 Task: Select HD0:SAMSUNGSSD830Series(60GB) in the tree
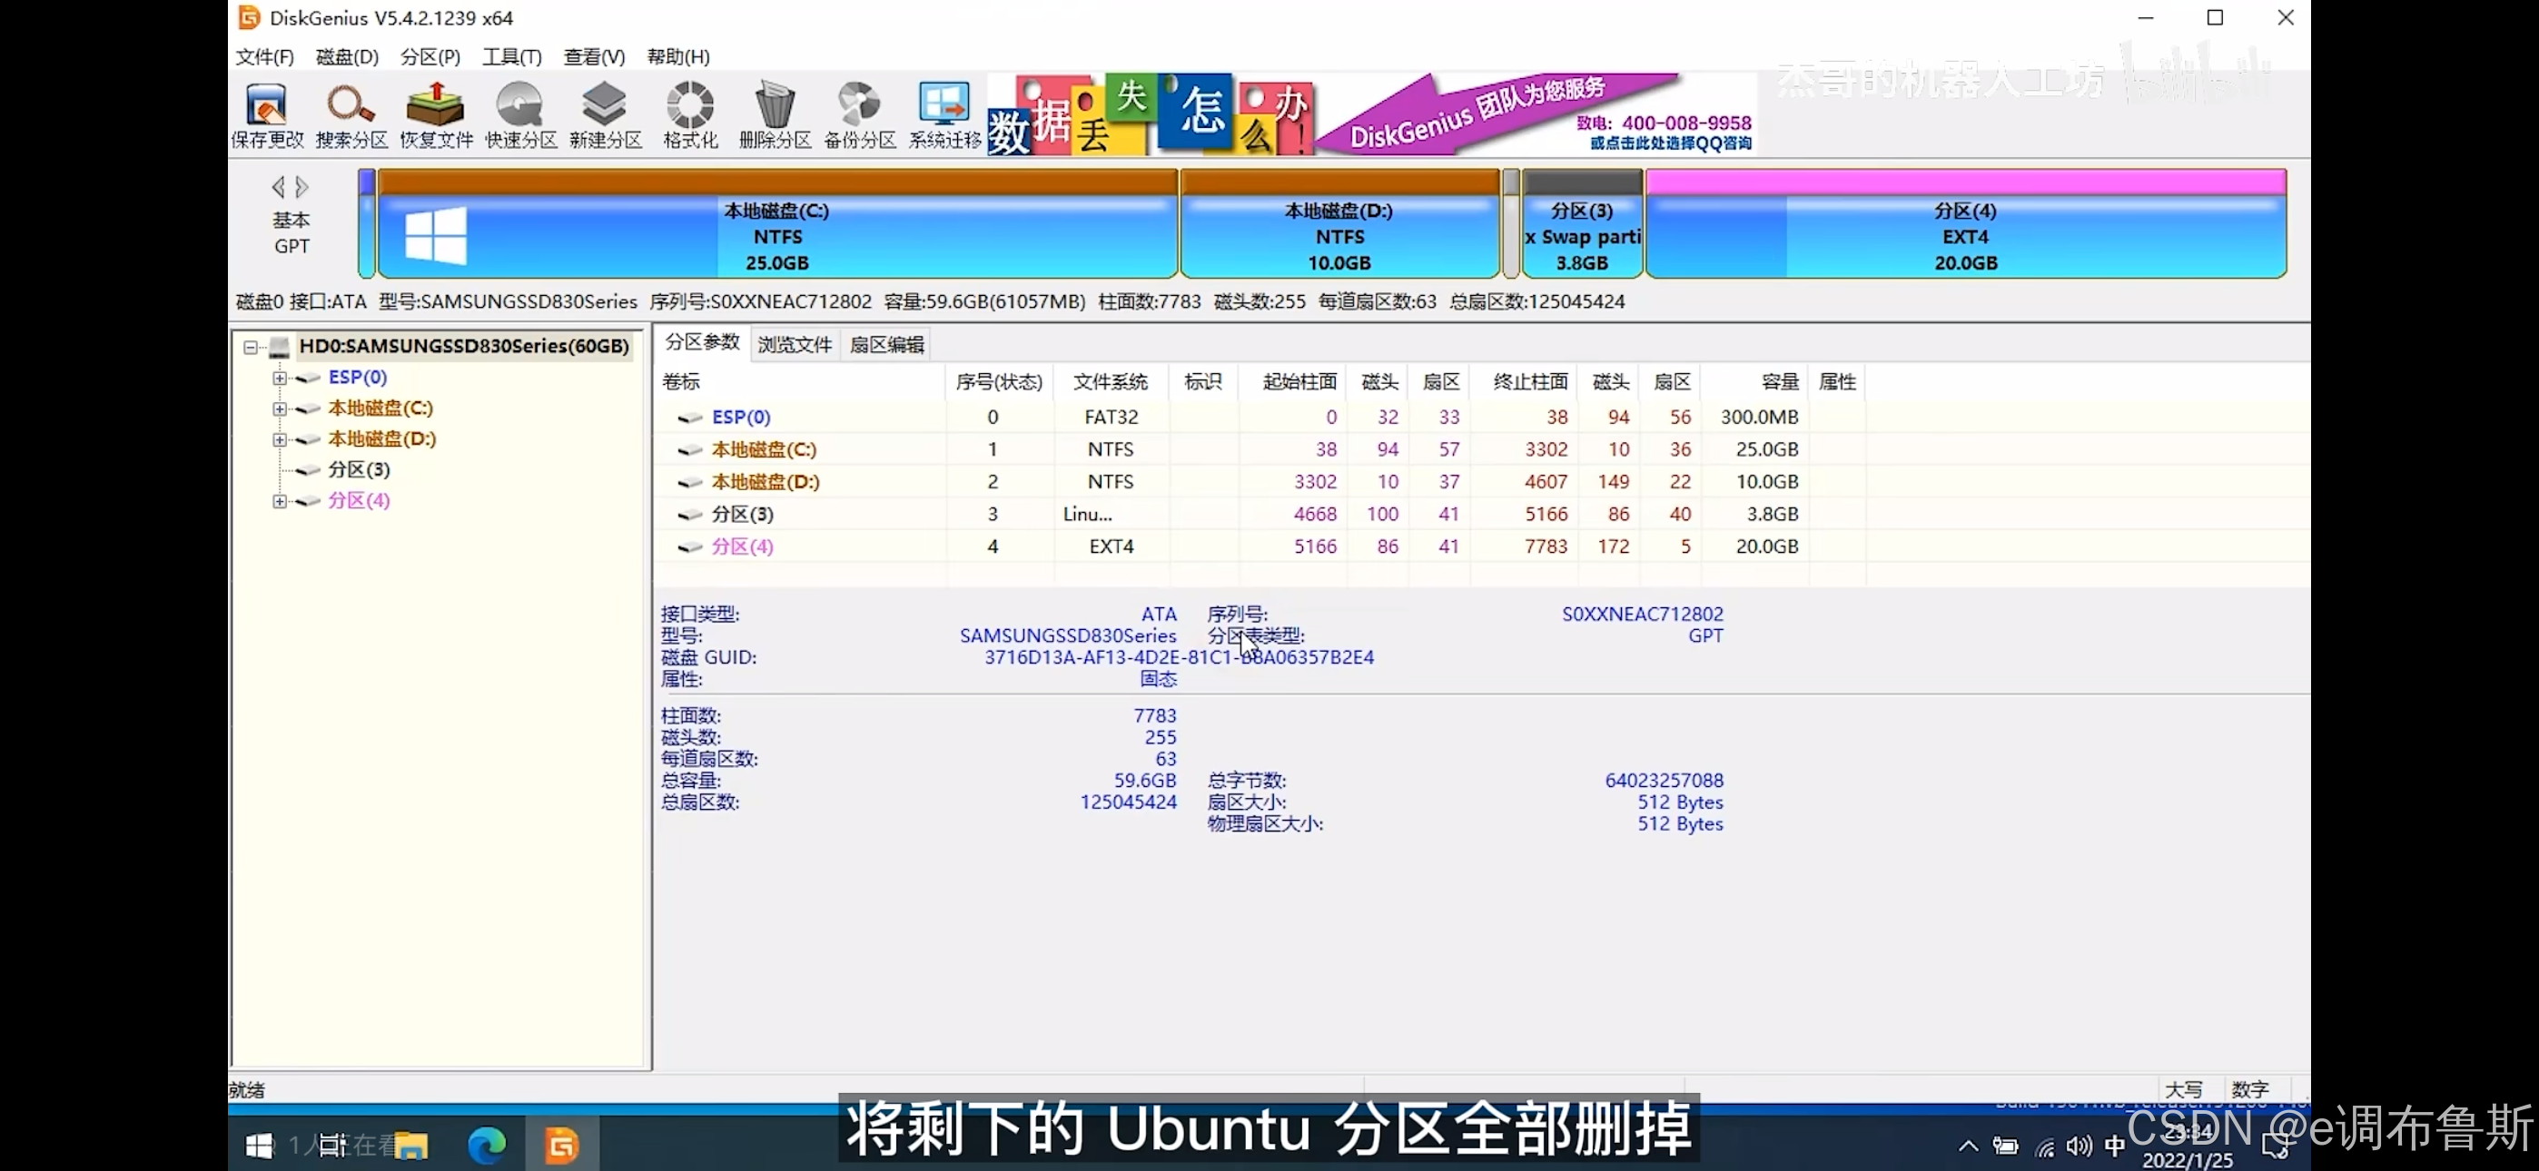point(463,346)
